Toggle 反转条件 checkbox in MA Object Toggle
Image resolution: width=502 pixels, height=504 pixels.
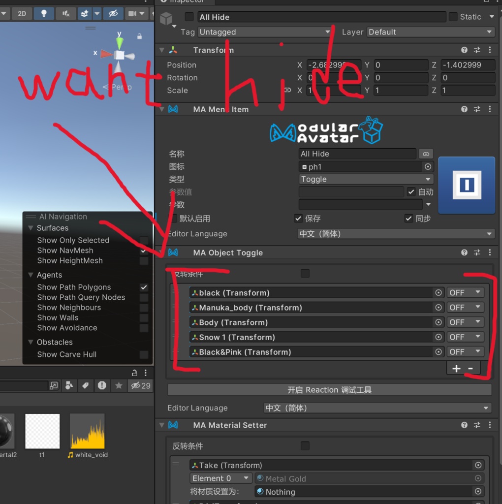click(305, 273)
